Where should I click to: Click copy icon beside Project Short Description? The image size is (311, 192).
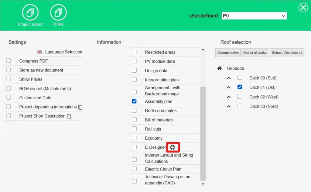click(69, 116)
